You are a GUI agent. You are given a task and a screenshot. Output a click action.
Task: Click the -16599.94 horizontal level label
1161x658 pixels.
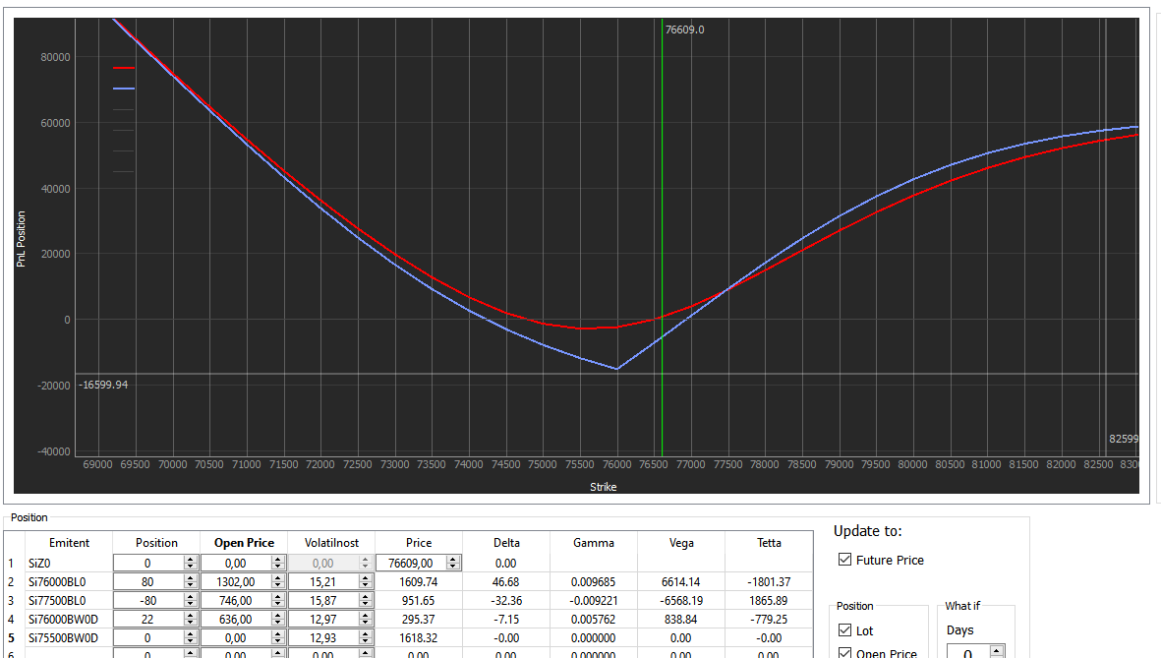point(103,385)
